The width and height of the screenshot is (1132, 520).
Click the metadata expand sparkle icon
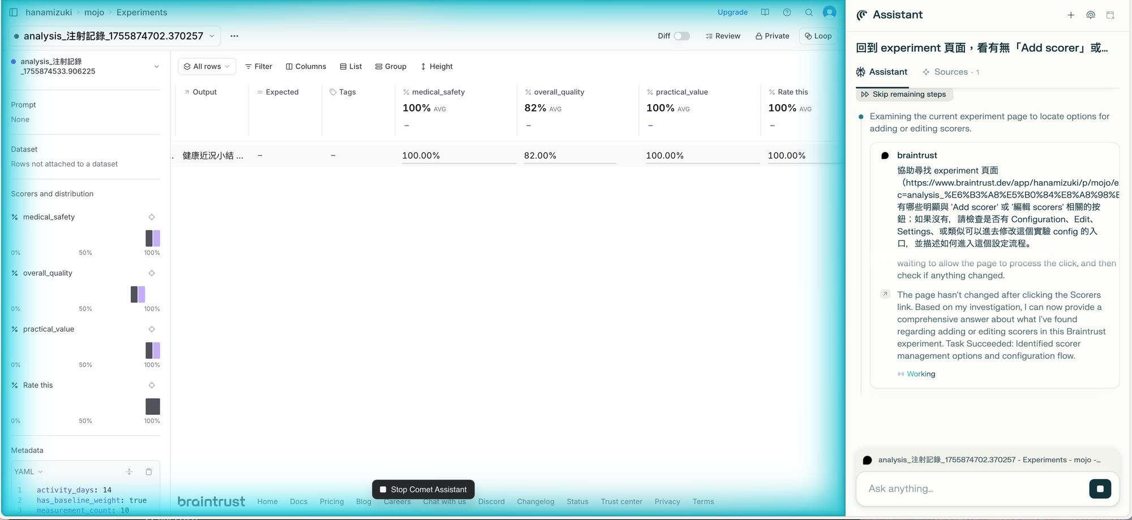click(x=129, y=472)
